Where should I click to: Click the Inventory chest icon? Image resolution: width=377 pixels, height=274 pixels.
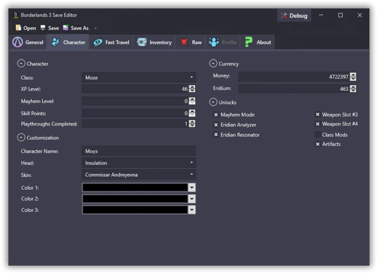(142, 42)
